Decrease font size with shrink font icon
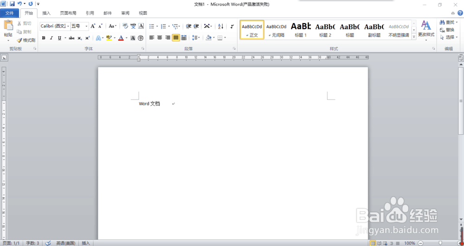The height and width of the screenshot is (246, 464). 101,26
